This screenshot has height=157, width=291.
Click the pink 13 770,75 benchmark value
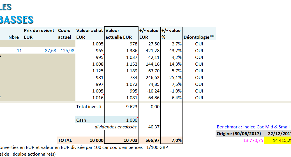(x=253, y=140)
